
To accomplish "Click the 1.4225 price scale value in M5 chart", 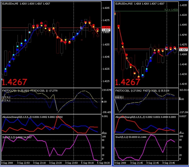I will [x=106, y=81].
